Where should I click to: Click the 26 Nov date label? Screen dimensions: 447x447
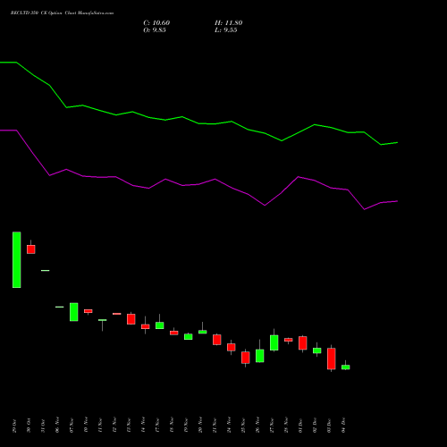[257, 425]
